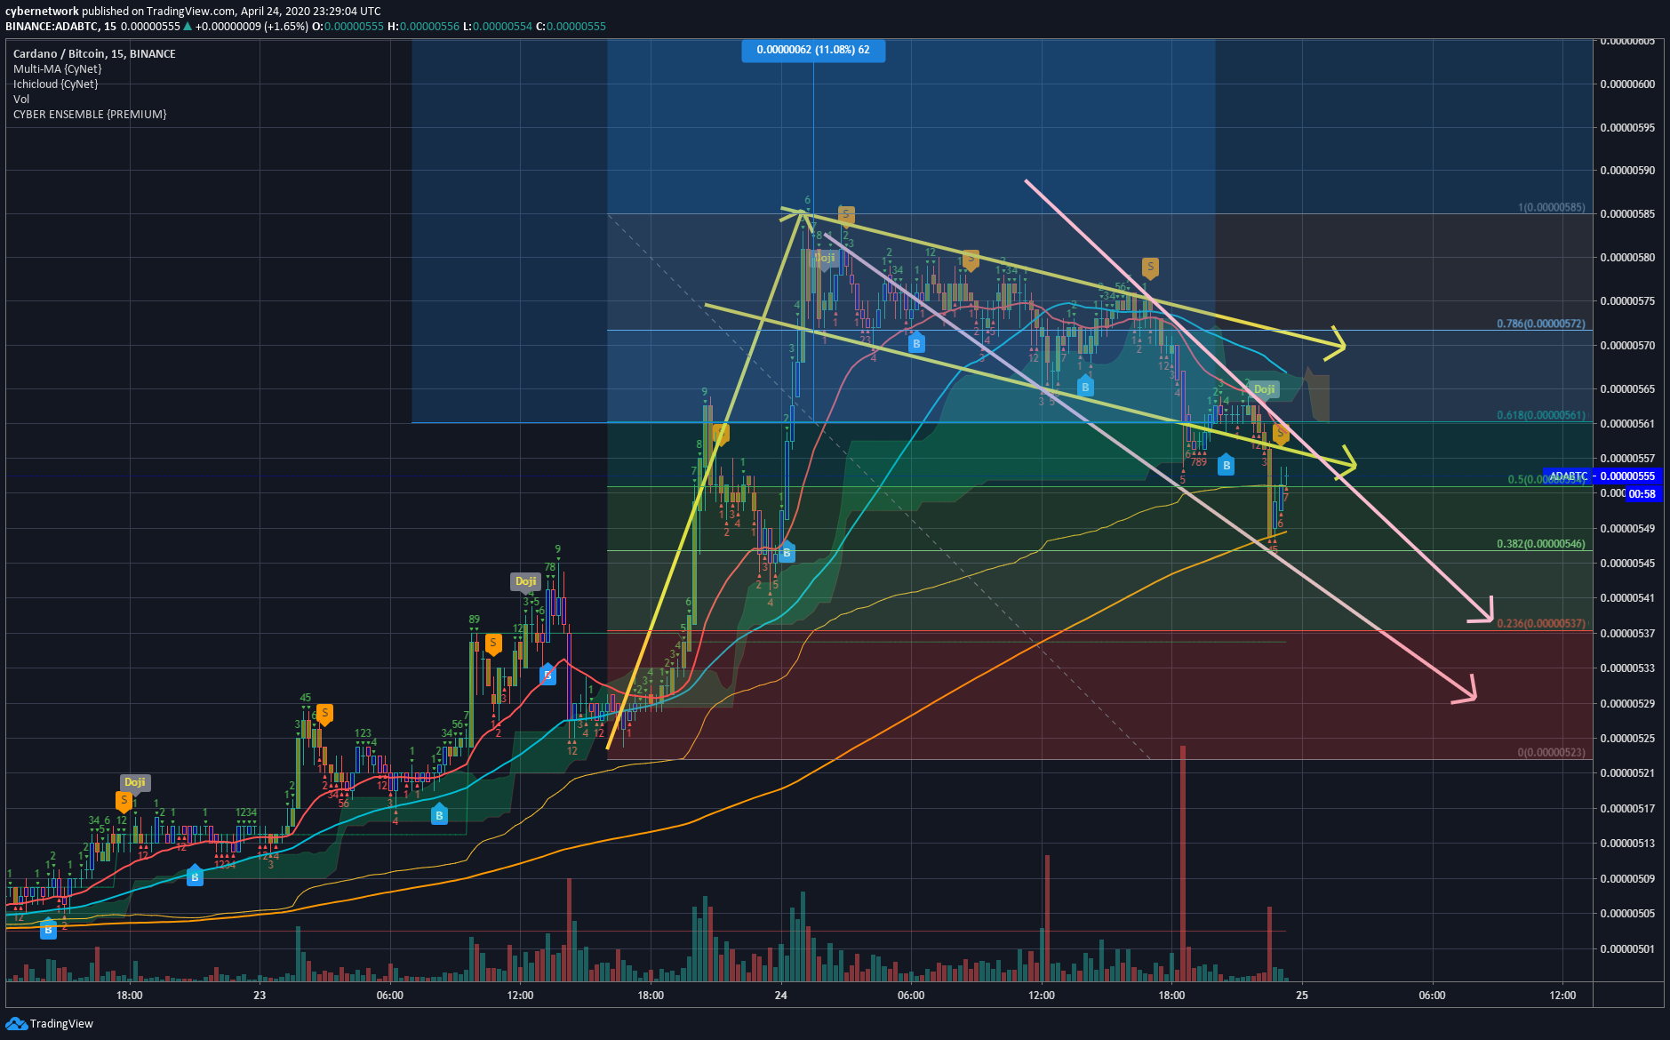Image resolution: width=1670 pixels, height=1040 pixels.
Task: Click date 24 on the time axis
Action: [x=780, y=996]
